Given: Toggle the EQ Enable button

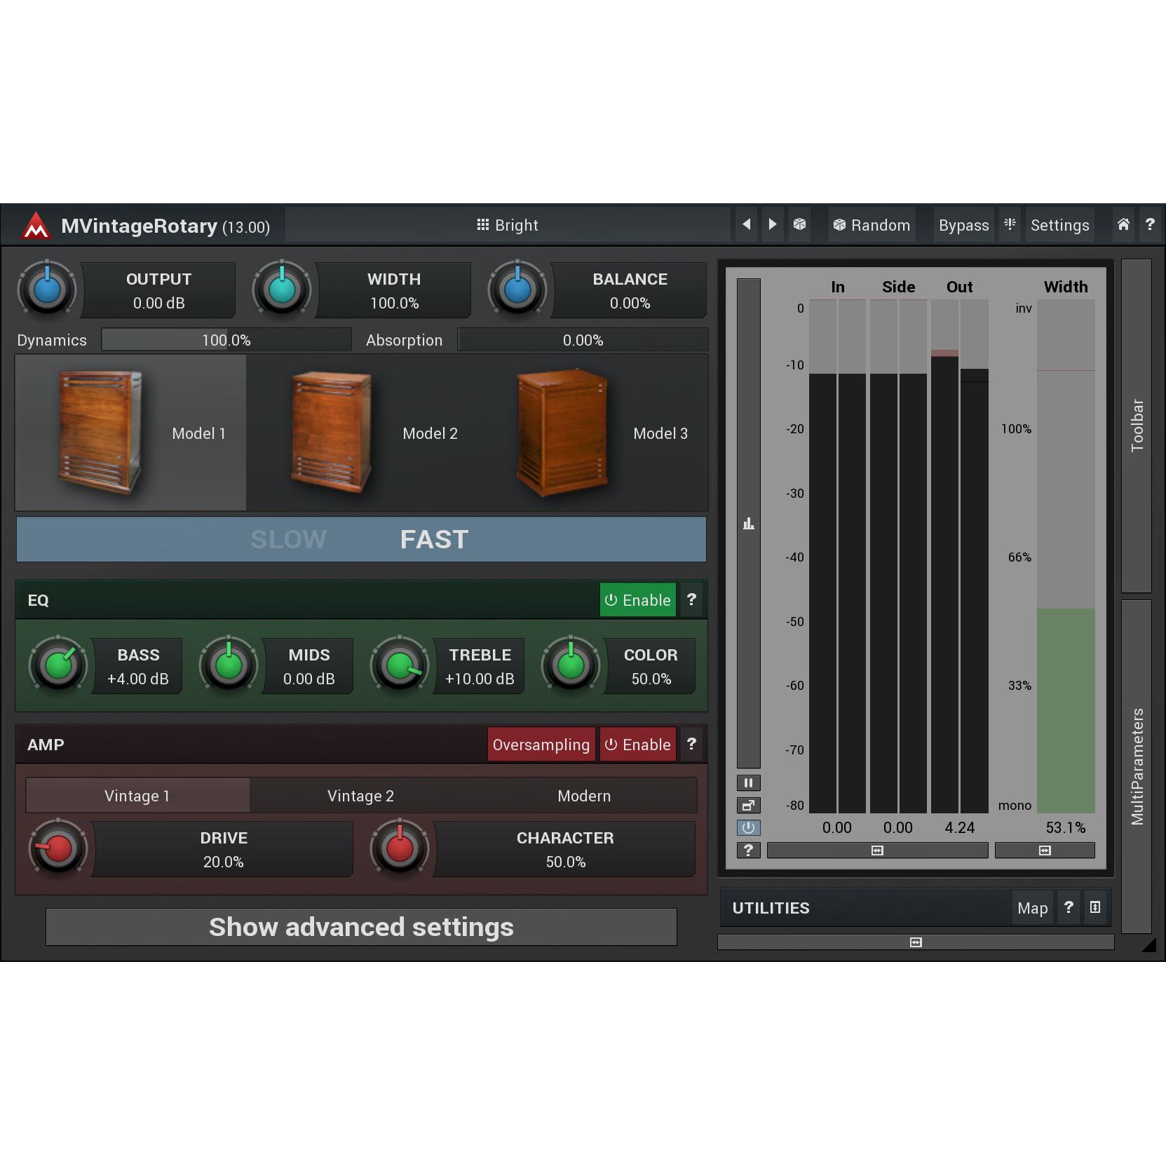Looking at the screenshot, I should coord(637,600).
